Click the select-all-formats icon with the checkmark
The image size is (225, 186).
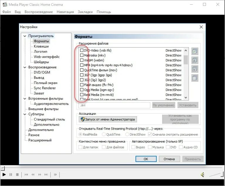[195, 51]
